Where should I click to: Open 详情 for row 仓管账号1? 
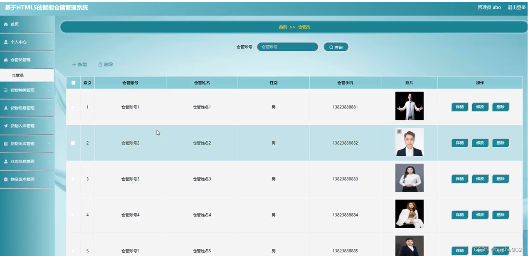pyautogui.click(x=460, y=107)
